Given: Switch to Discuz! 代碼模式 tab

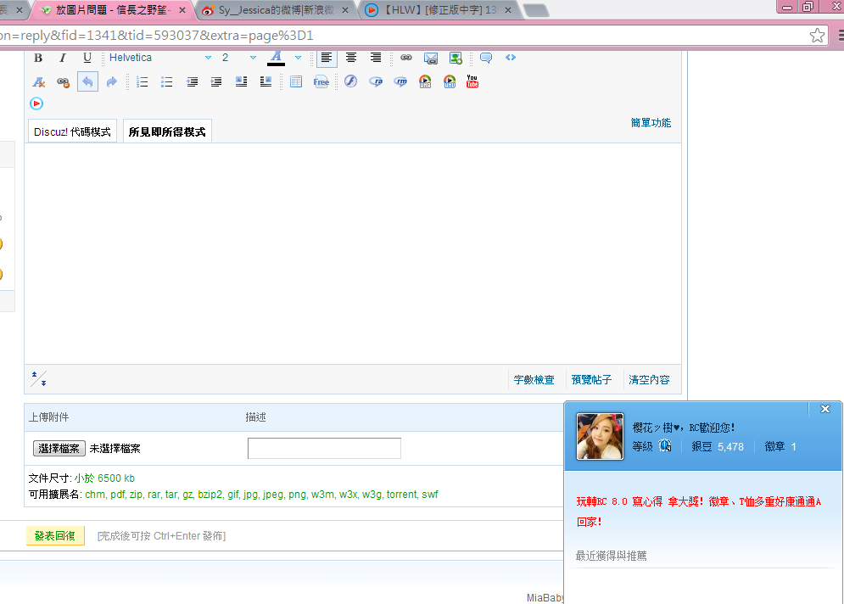Looking at the screenshot, I should [72, 131].
